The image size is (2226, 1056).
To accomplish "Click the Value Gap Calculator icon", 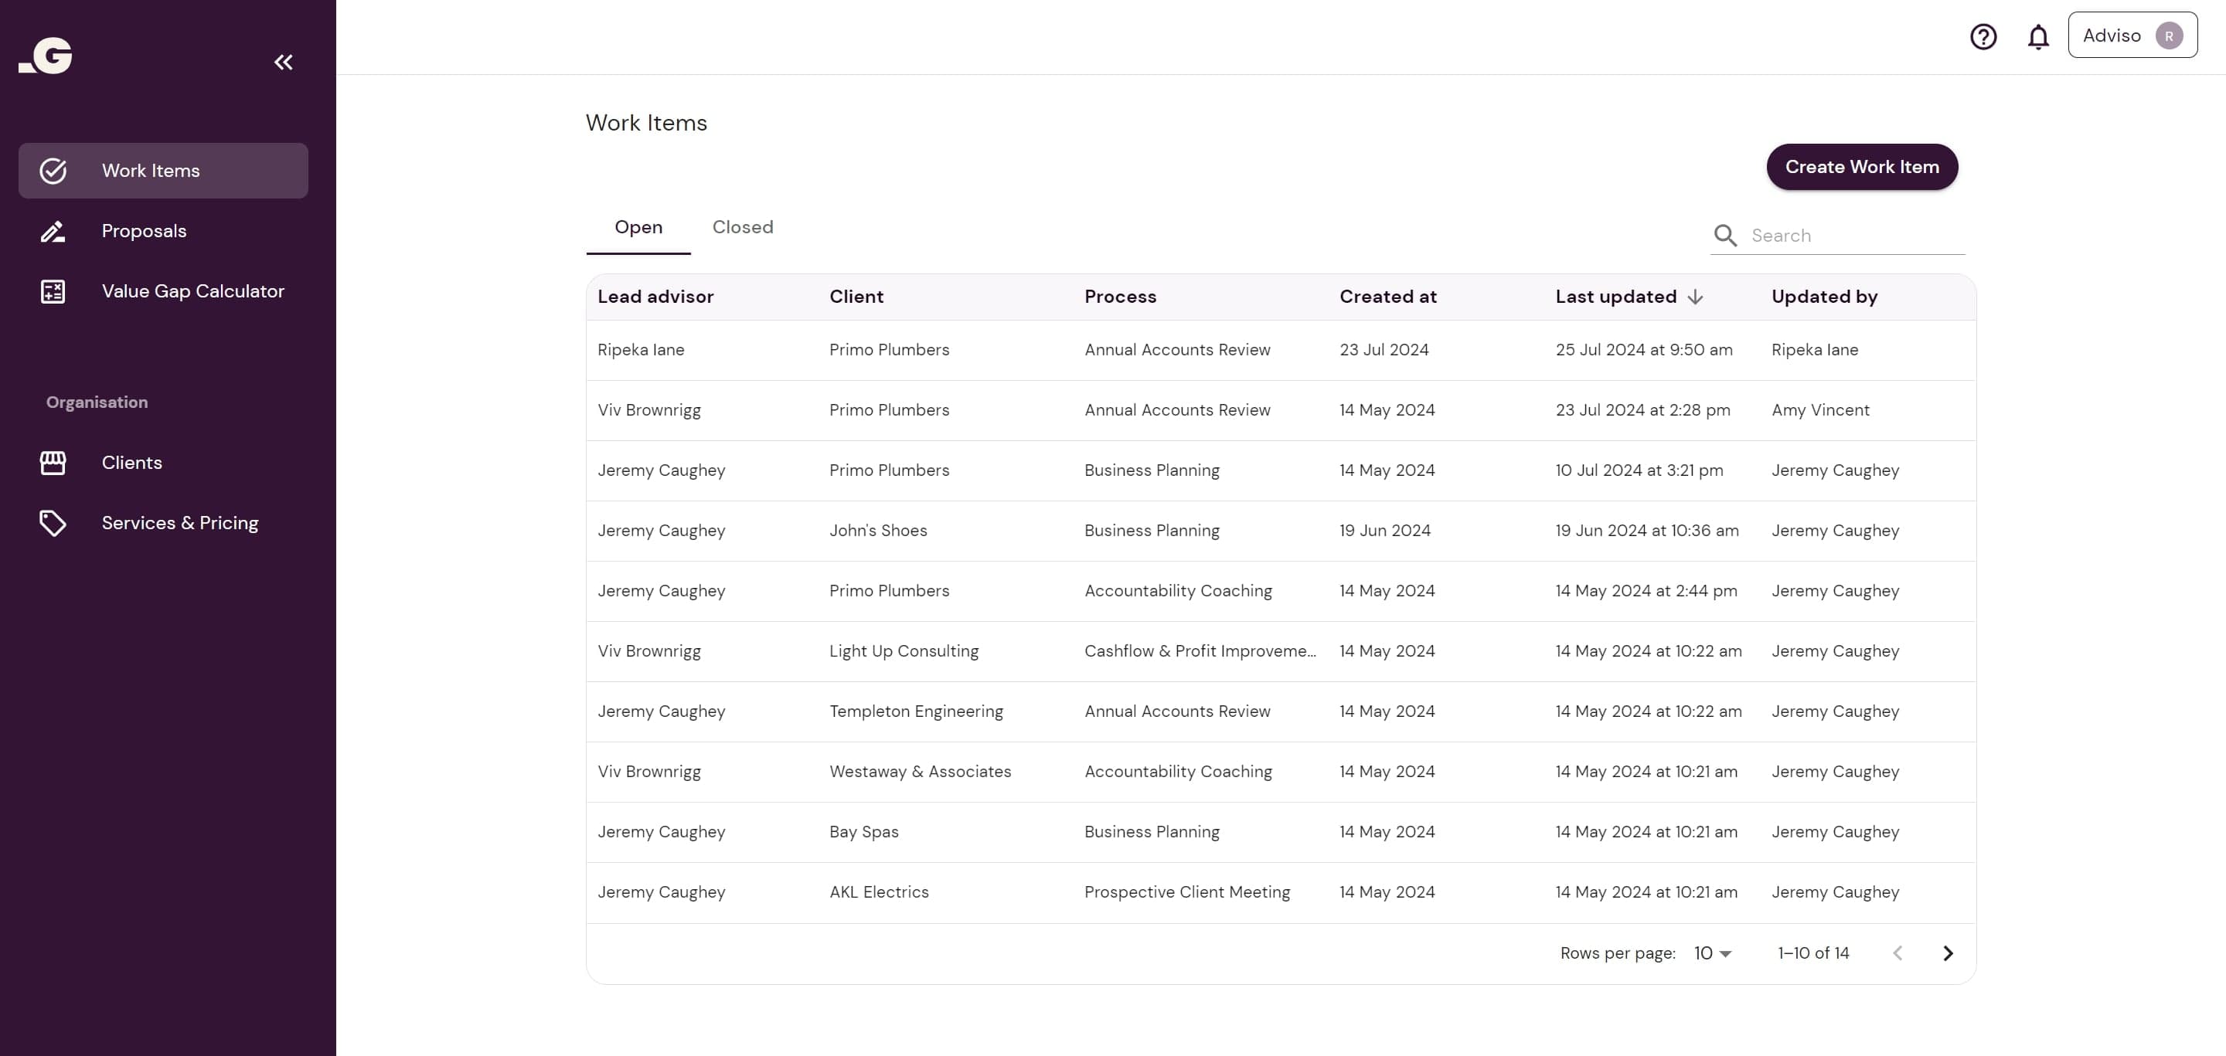I will coord(53,292).
